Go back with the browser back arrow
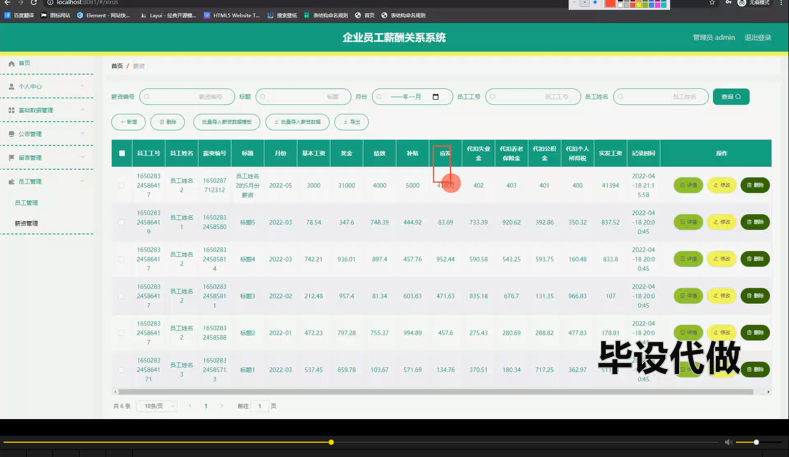Screen dimensions: 789x457 tap(7, 3)
